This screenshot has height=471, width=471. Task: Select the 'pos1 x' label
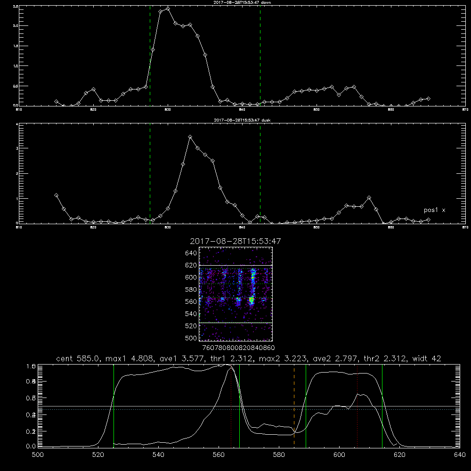point(434,210)
